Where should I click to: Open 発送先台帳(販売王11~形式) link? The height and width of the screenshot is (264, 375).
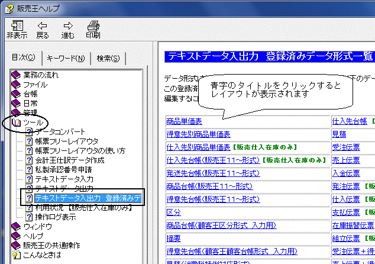point(213,173)
